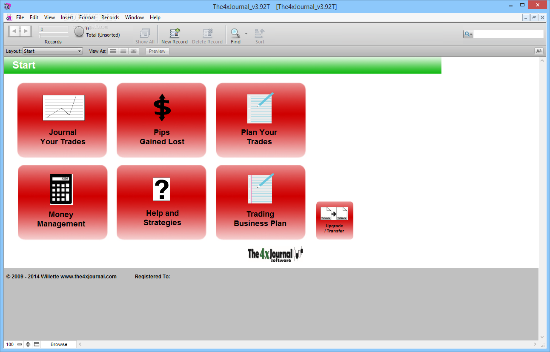Click the record number field
This screenshot has height=352, width=550.
[x=53, y=29]
